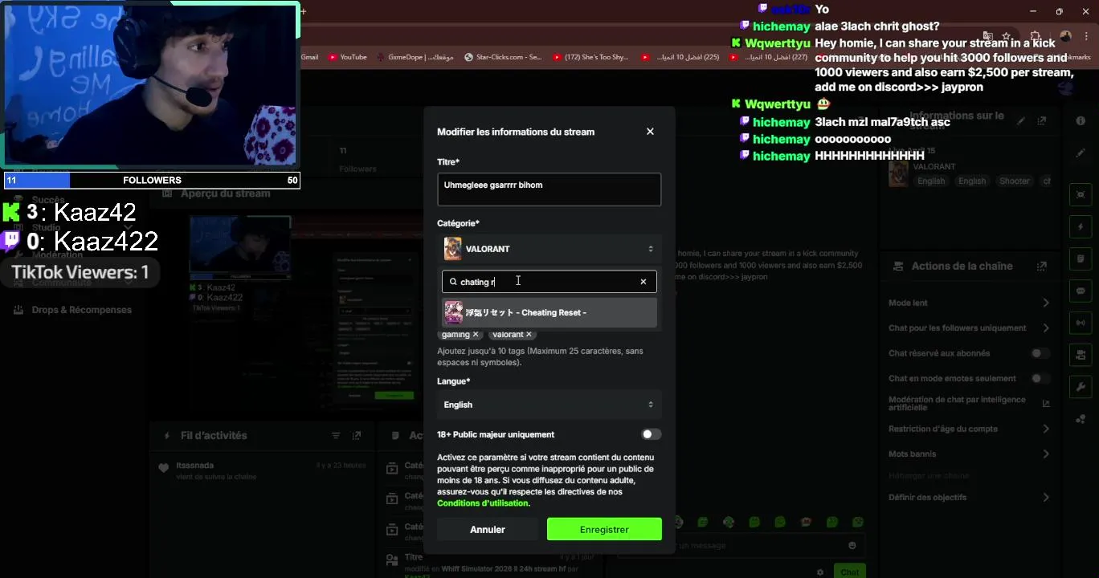Open the Drops & Récompenses sidebar item
The image size is (1099, 578).
coord(72,310)
